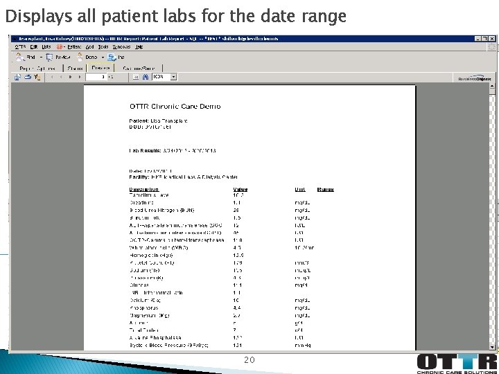Click the vertical scrollbar up arrow
The width and height of the screenshot is (499, 374).
click(492, 86)
